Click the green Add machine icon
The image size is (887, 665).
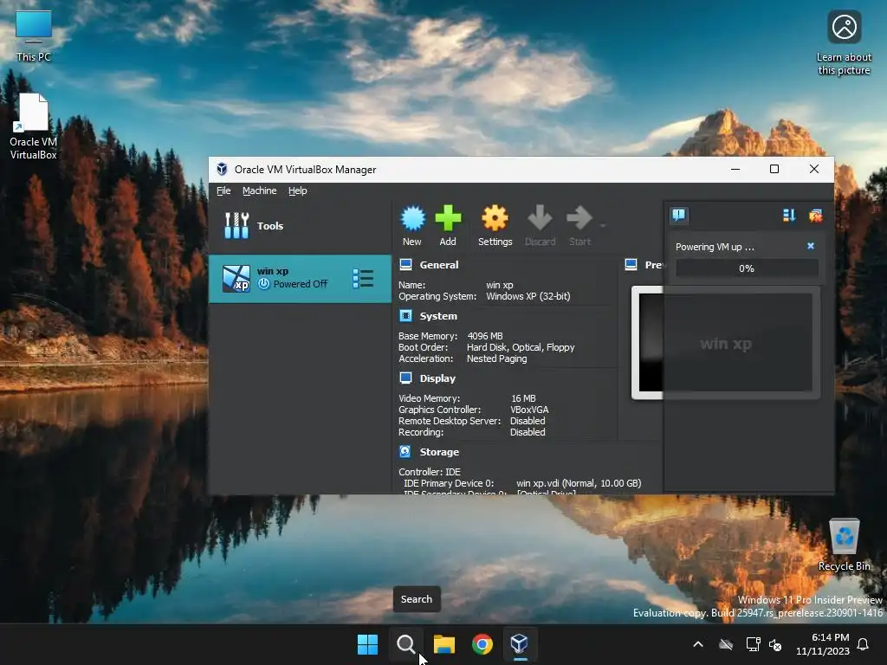[x=448, y=218]
